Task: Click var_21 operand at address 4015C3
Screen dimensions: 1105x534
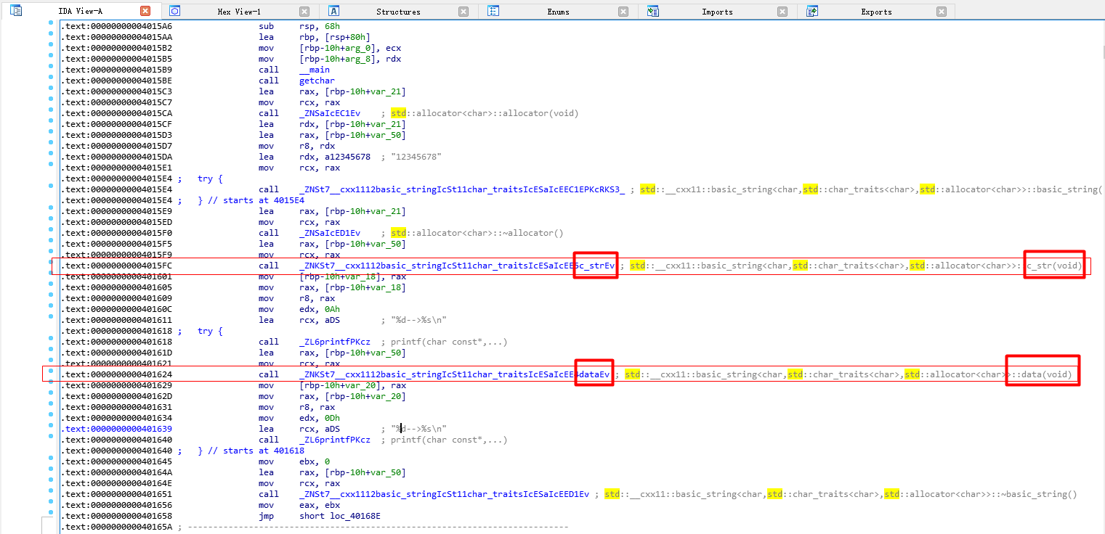Action: click(386, 91)
